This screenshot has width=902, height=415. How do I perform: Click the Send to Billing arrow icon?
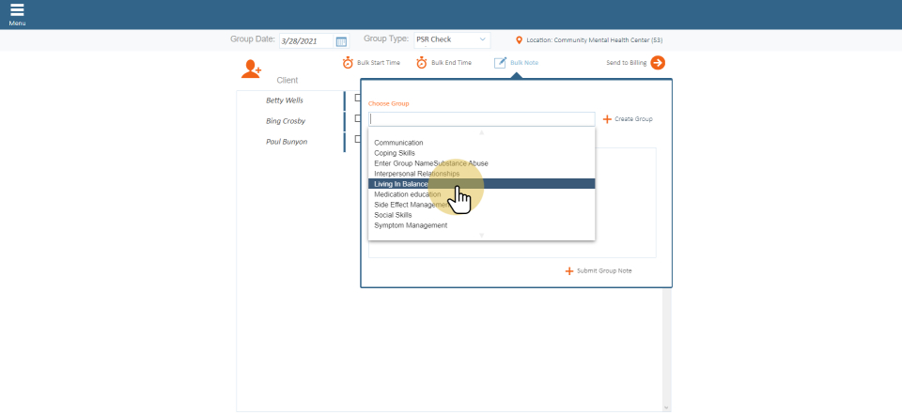click(x=658, y=63)
